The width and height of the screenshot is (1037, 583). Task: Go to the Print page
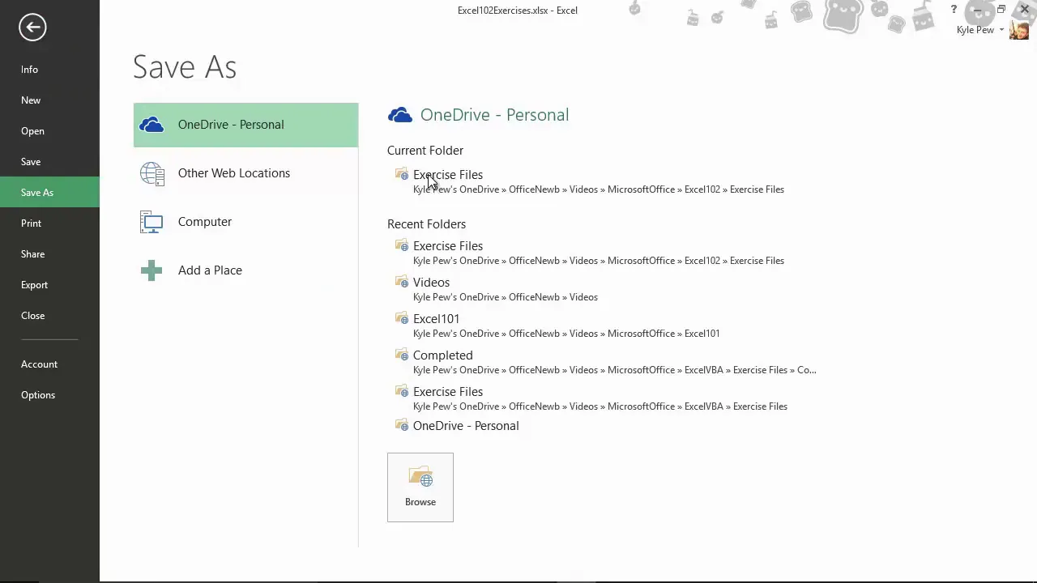tap(49, 223)
